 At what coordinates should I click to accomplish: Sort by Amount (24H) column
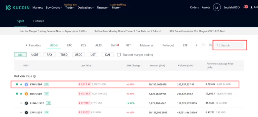(158, 65)
